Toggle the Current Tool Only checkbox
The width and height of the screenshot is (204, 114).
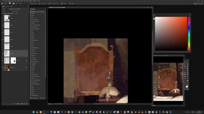[x=31, y=98]
